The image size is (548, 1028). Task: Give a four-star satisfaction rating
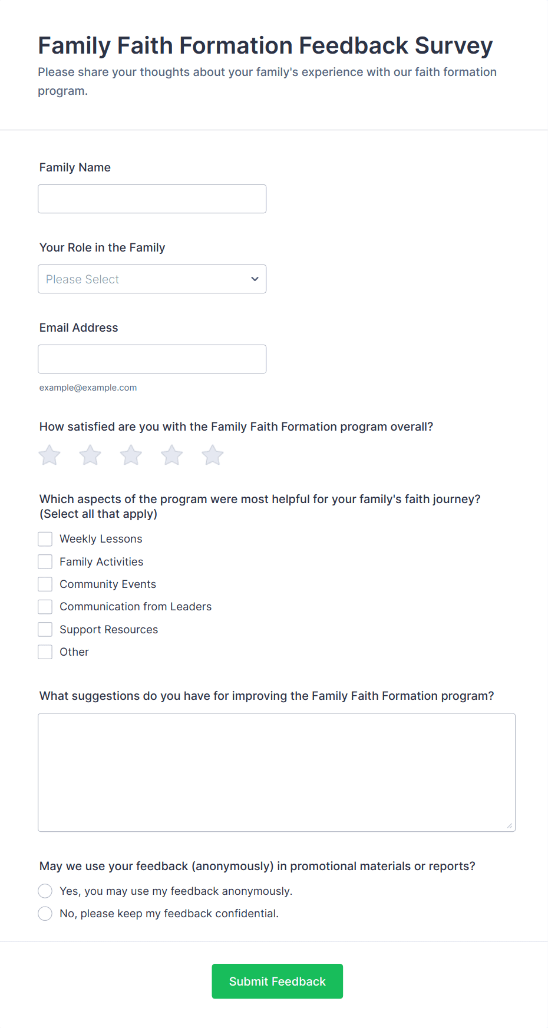[x=172, y=455]
